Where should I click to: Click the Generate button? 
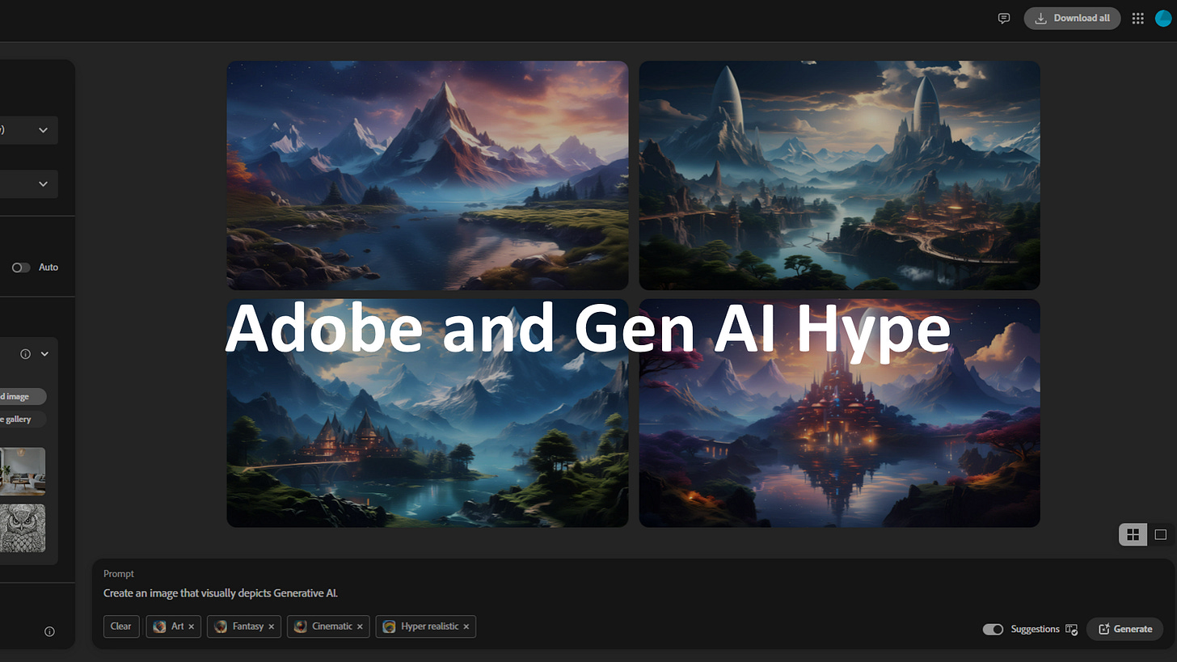pyautogui.click(x=1124, y=629)
